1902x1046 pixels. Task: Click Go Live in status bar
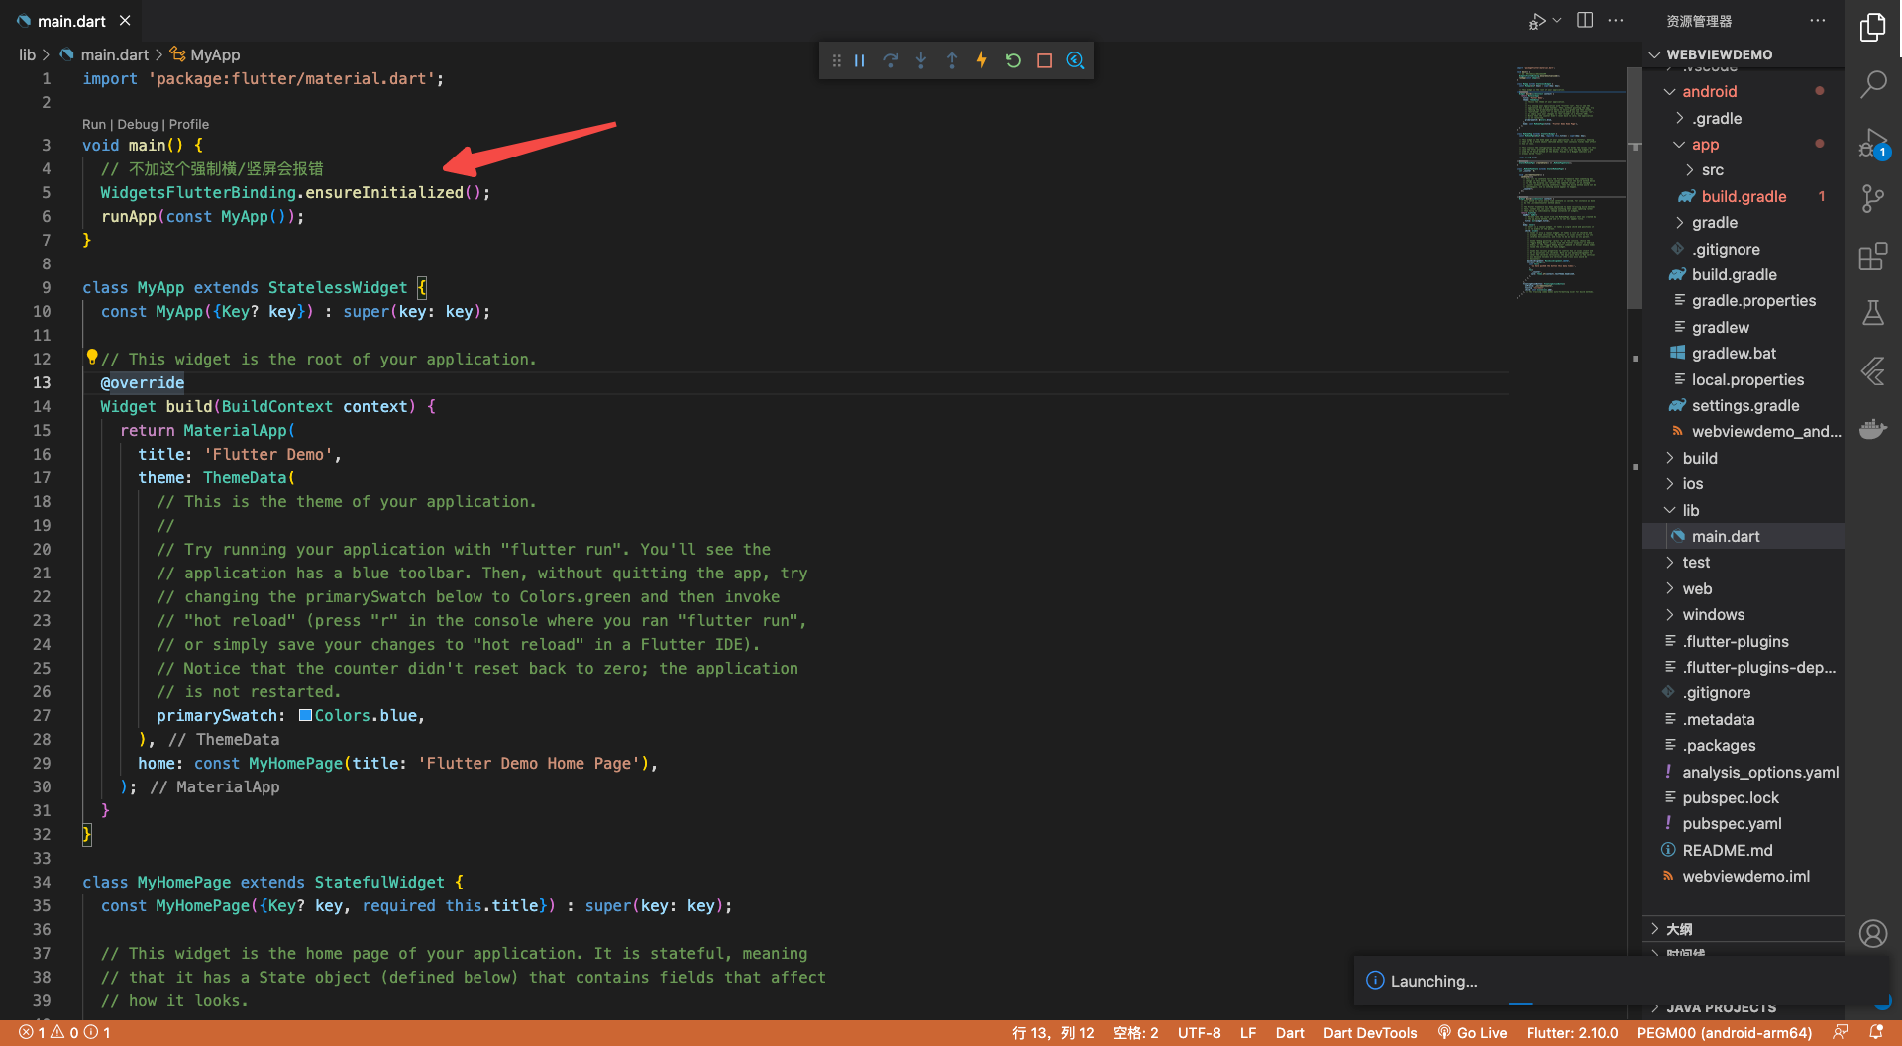click(x=1473, y=1032)
